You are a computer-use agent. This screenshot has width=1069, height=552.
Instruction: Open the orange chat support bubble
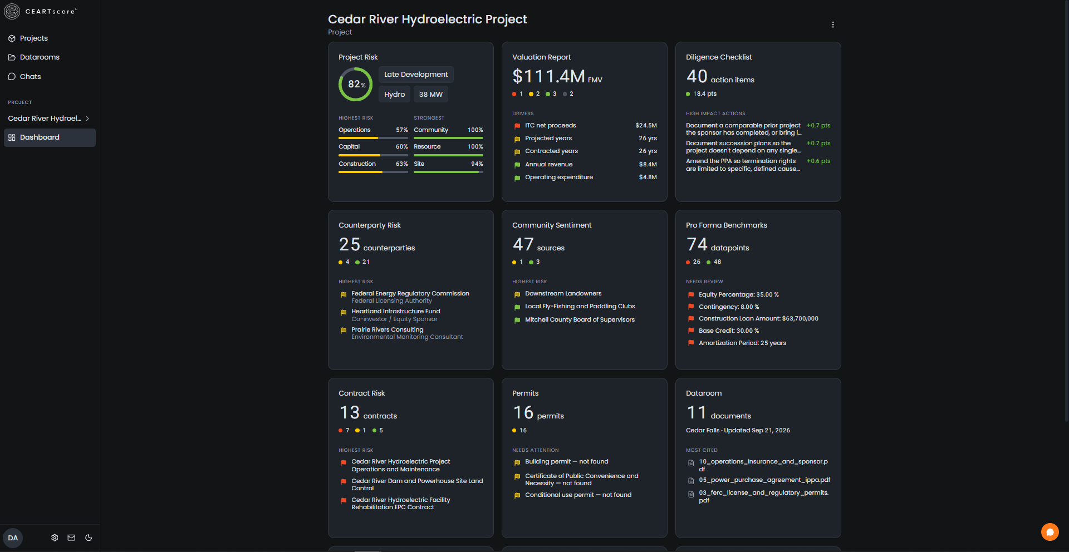click(1050, 532)
